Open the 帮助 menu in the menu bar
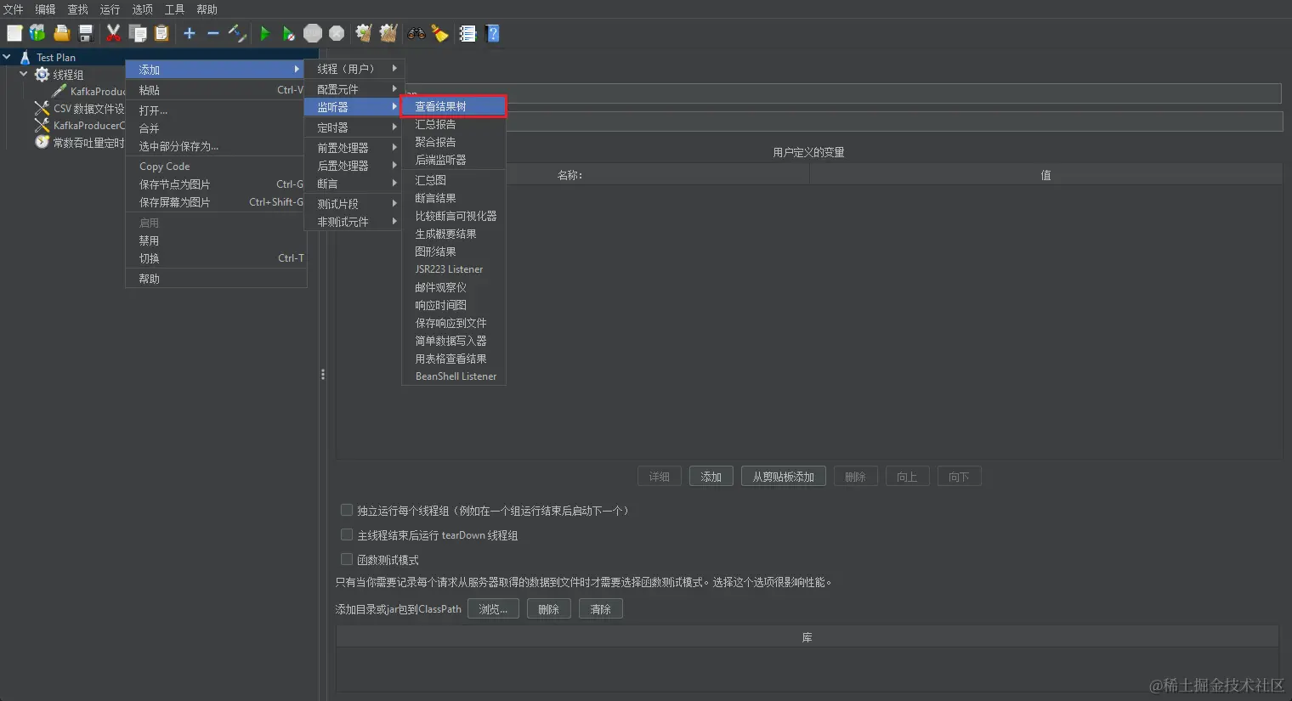1292x701 pixels. pyautogui.click(x=207, y=9)
